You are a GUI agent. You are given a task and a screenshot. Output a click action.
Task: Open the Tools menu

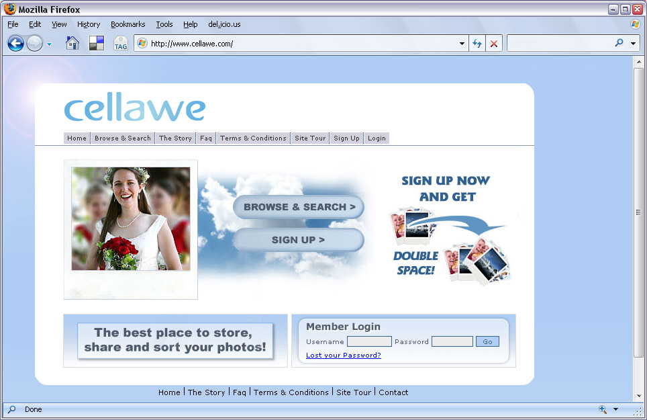tap(164, 24)
